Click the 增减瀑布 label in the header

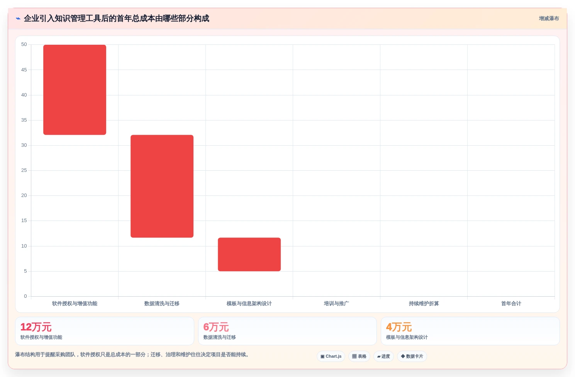click(x=549, y=19)
